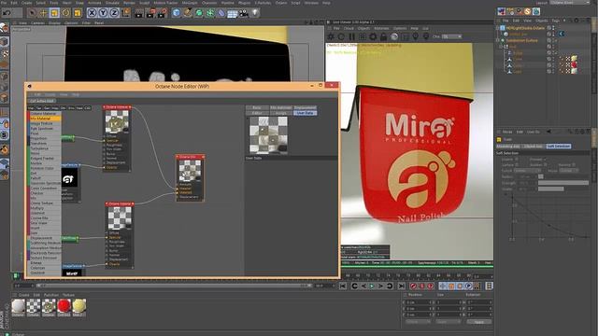
Task: Click the Cube primitive icon
Action: pyautogui.click(x=177, y=13)
